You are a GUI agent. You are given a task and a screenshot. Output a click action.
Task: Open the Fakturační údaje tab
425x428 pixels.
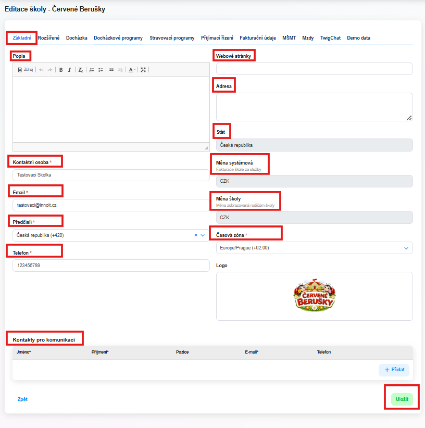tap(258, 38)
